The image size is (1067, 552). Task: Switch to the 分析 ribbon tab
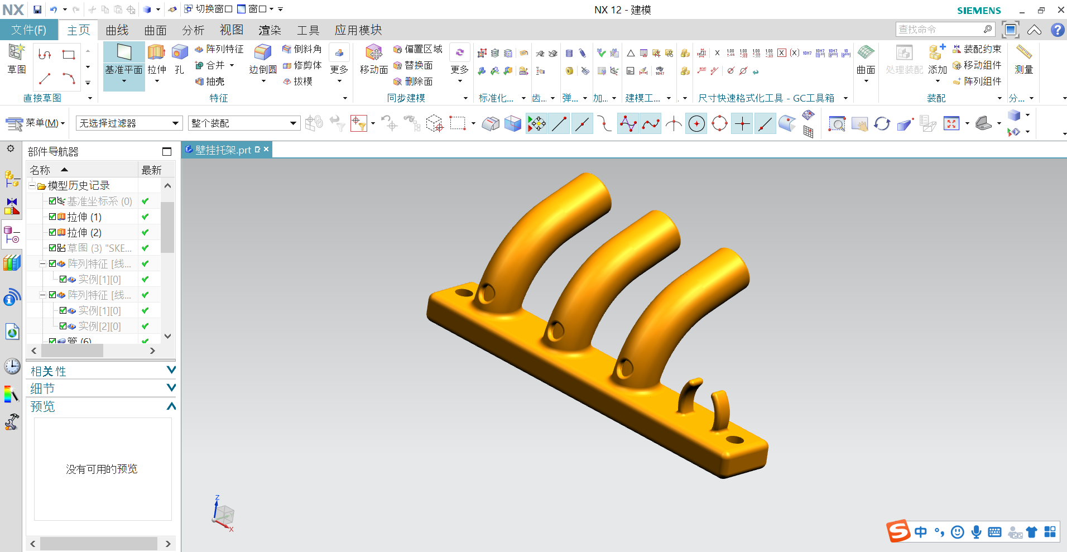pyautogui.click(x=193, y=30)
